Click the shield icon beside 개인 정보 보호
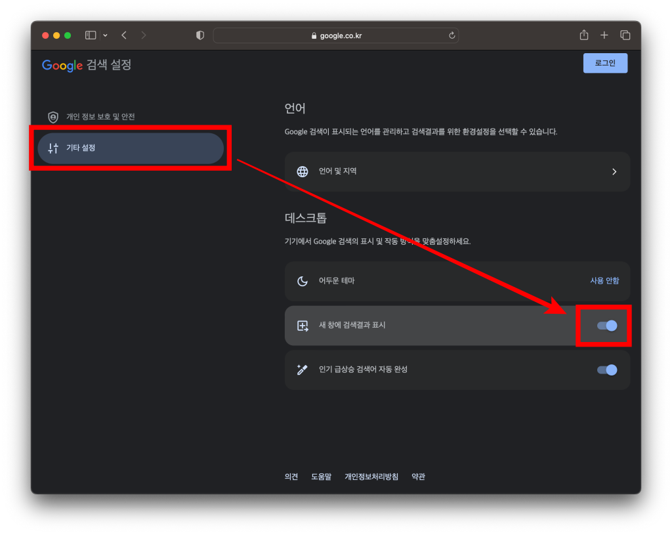 point(53,117)
